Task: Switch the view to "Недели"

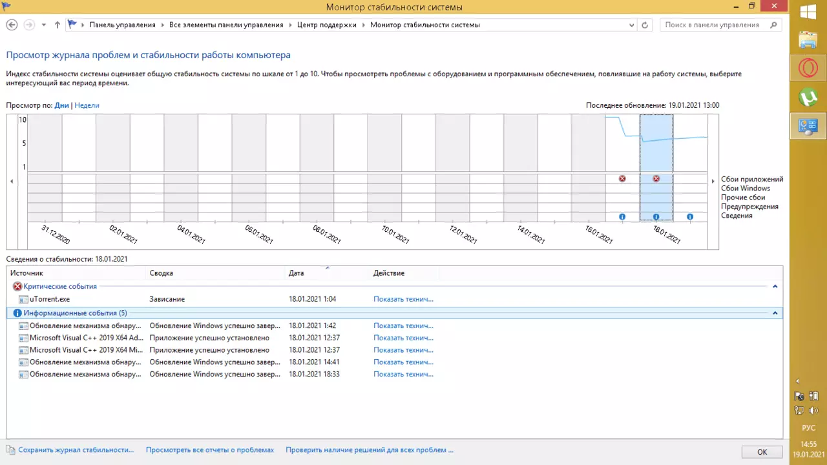Action: tap(87, 105)
